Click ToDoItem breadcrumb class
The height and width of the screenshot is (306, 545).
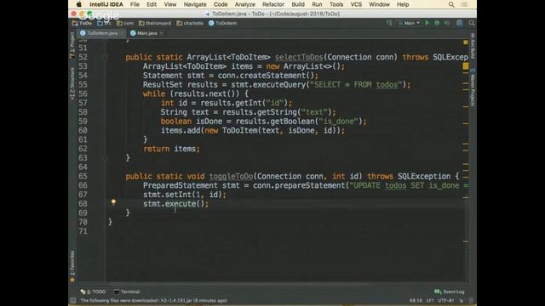pos(223,23)
